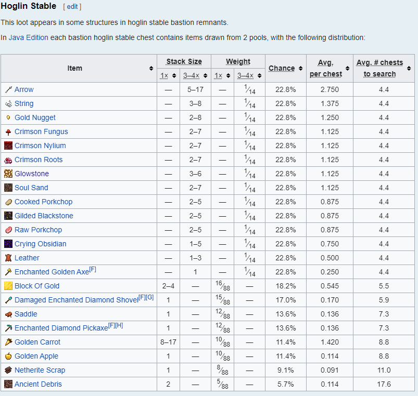The width and height of the screenshot is (418, 396).
Task: Click the Saddle item icon
Action: pos(8,314)
